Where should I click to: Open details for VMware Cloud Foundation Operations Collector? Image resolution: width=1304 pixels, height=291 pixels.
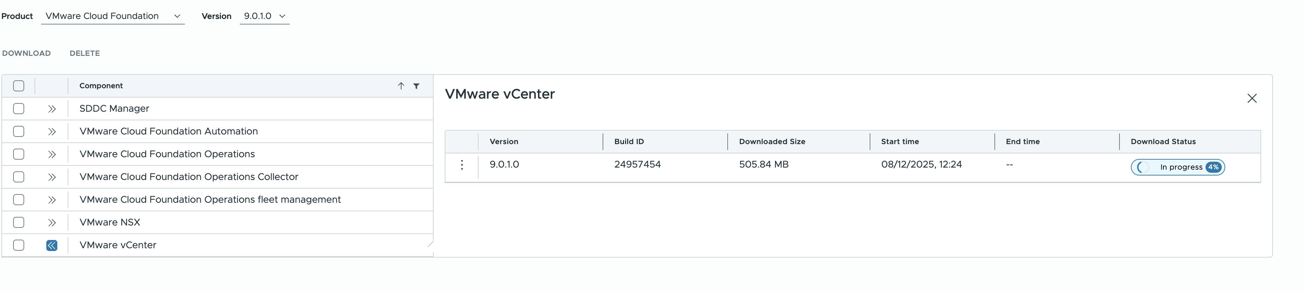click(x=51, y=177)
